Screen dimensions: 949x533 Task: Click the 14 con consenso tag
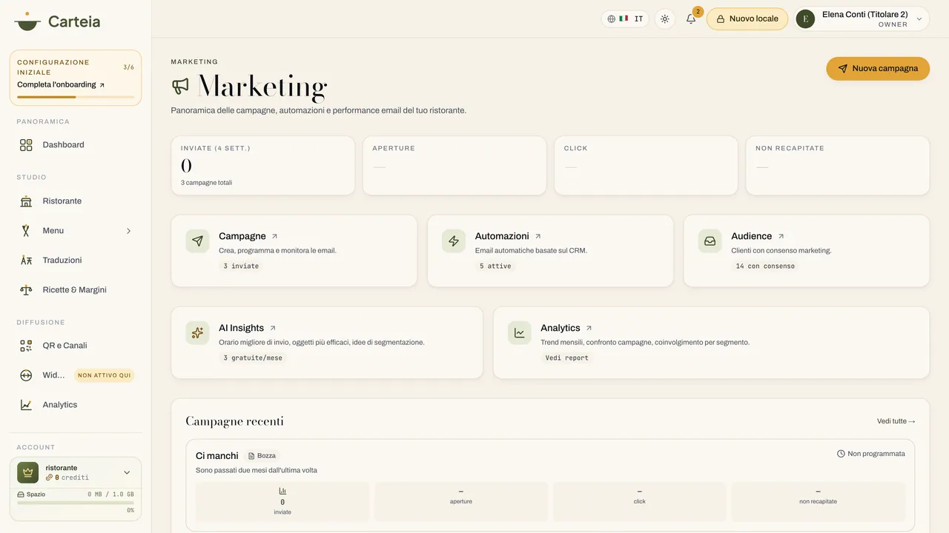point(765,266)
